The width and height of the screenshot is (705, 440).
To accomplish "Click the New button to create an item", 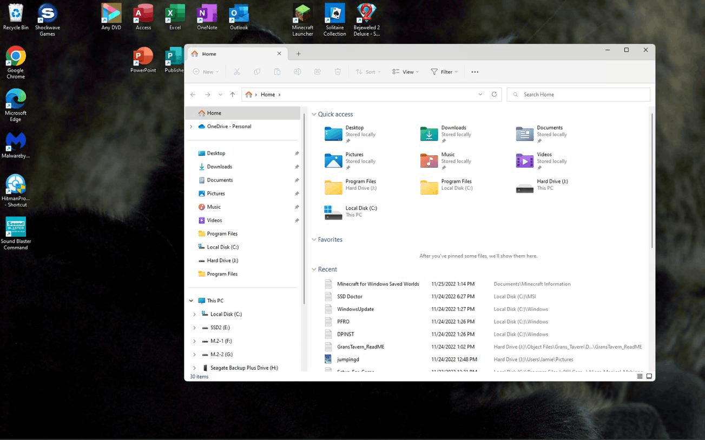I will (206, 71).
